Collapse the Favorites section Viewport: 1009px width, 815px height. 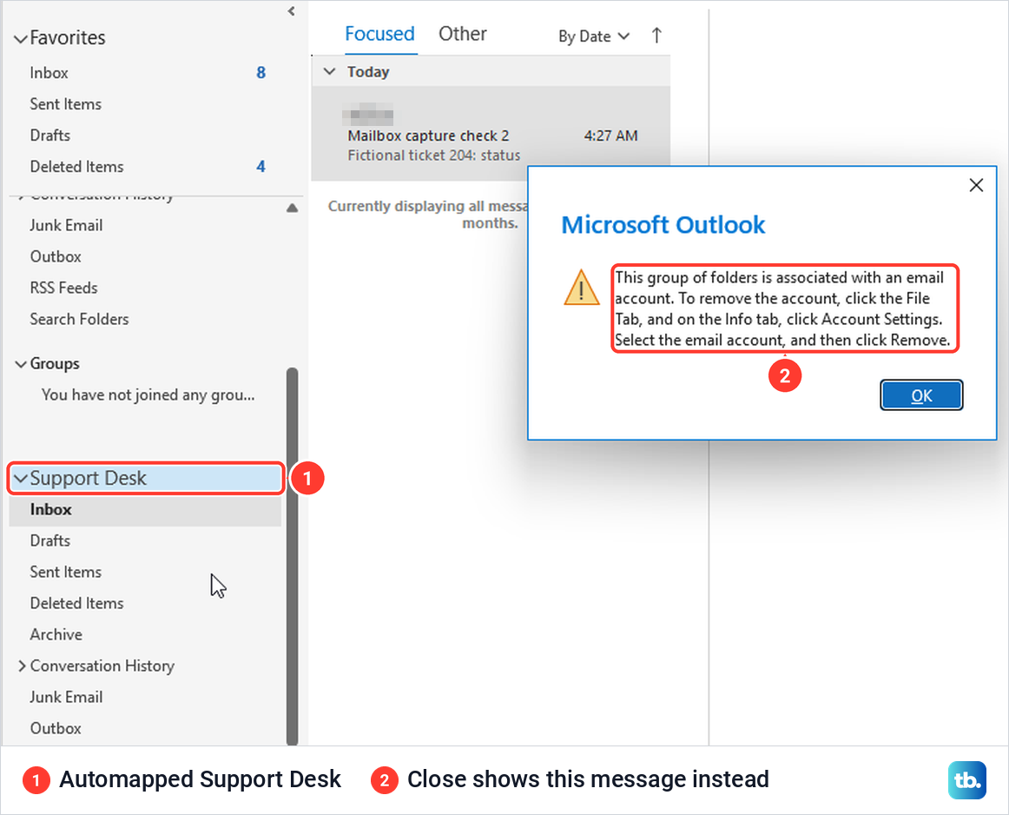21,38
